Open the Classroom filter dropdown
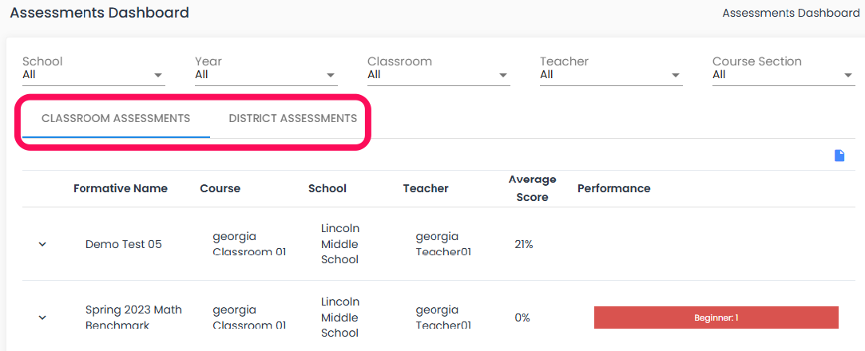Screen dimensions: 865x351 coord(438,74)
